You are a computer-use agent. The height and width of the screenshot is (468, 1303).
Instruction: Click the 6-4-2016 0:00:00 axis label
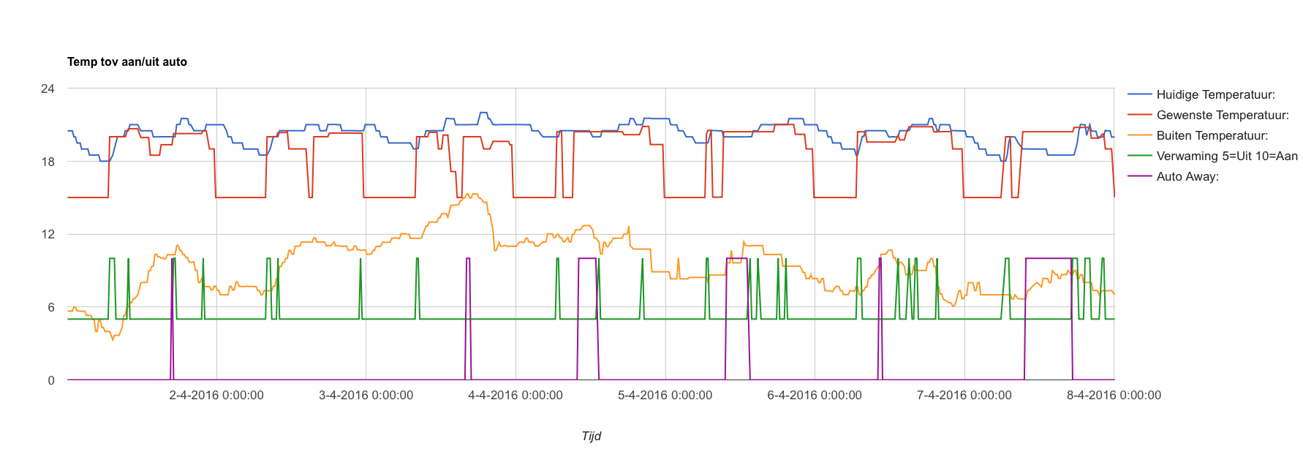[x=815, y=396]
